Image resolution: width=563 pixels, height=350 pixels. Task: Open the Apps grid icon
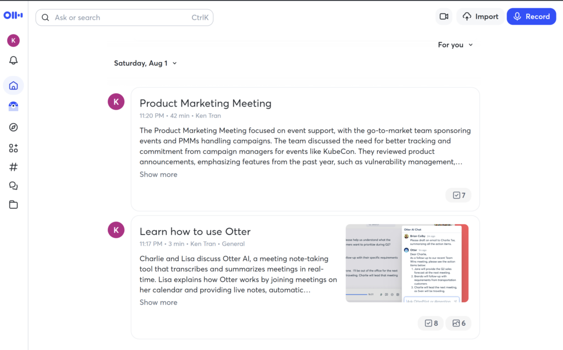(x=13, y=148)
